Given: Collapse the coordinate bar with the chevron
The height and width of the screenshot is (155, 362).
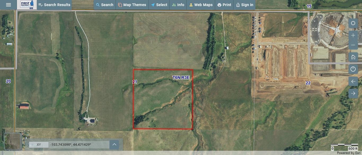Looking at the screenshot, I should click(114, 144).
